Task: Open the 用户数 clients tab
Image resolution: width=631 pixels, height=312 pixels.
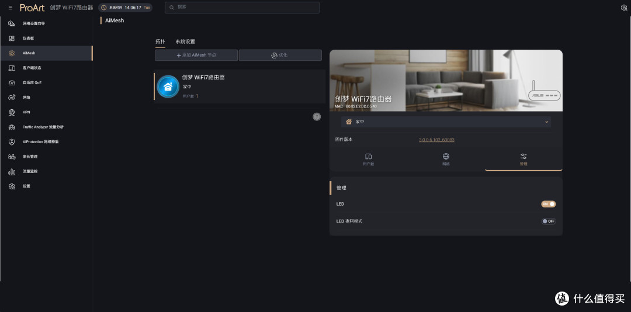Action: (368, 160)
